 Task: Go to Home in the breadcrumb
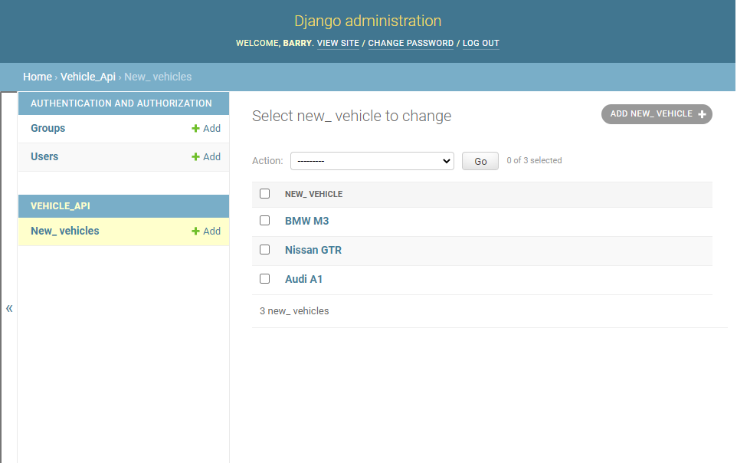click(x=38, y=77)
